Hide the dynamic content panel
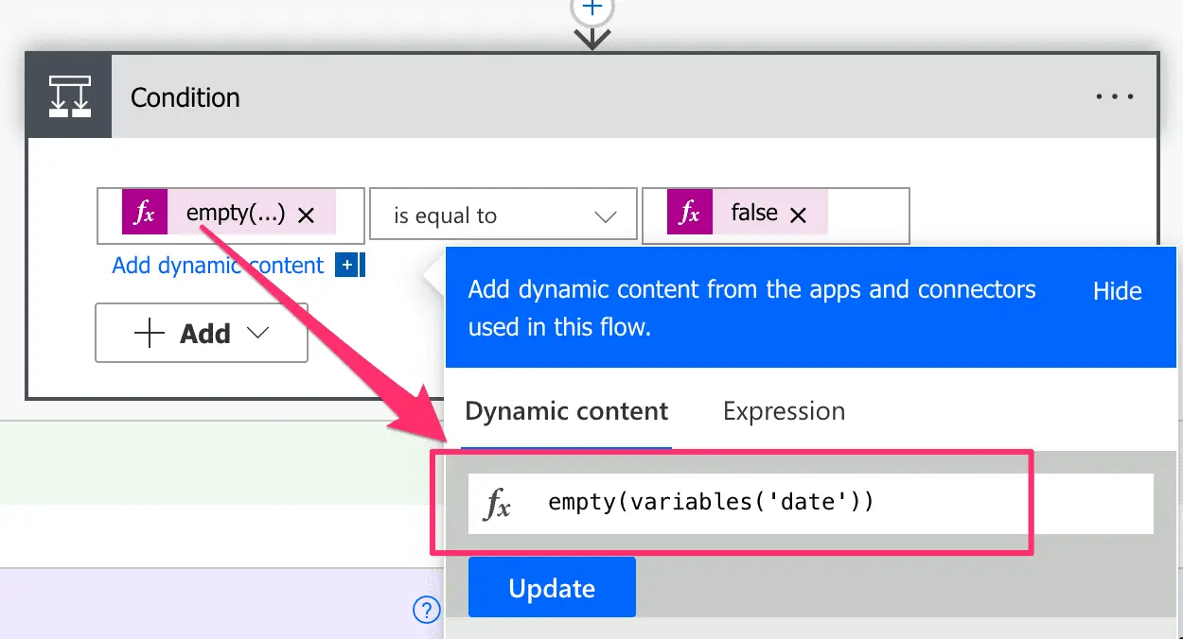1183x639 pixels. pos(1116,291)
